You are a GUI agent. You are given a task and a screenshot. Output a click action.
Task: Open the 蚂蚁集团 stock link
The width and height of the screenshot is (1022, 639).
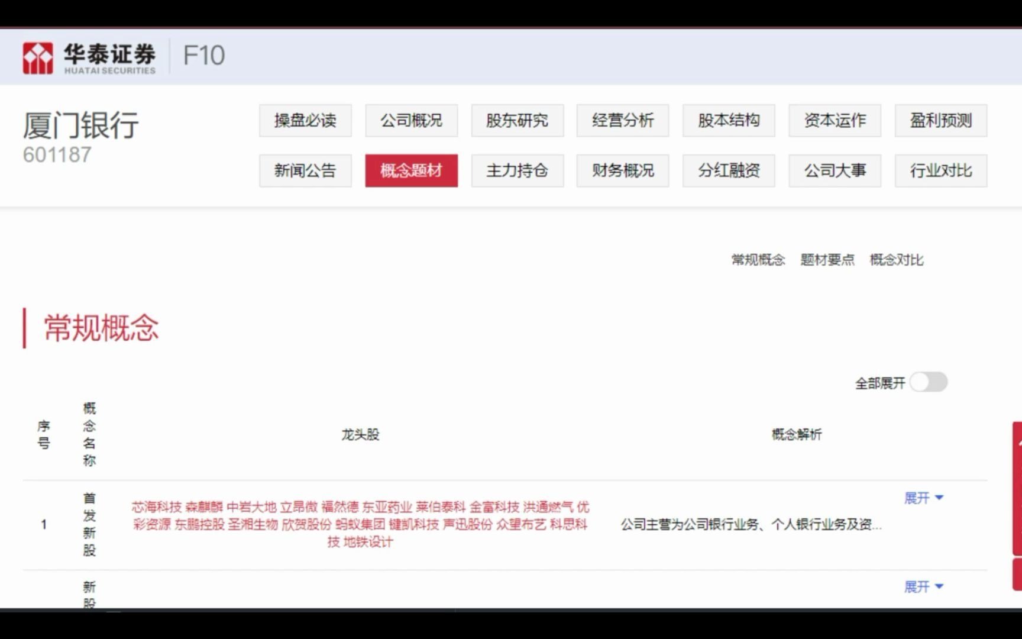pyautogui.click(x=363, y=525)
